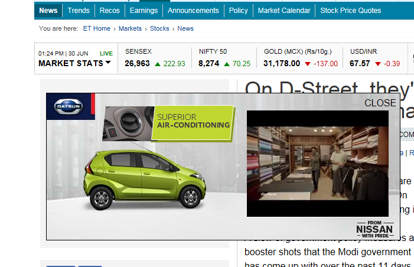
Task: Click the SENSEX index value 26,963
Action: [x=137, y=63]
